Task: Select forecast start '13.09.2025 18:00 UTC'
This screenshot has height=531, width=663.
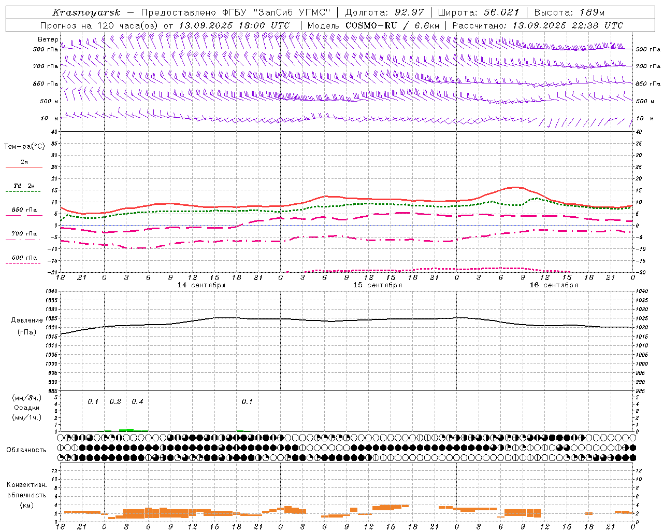Action: [x=234, y=25]
